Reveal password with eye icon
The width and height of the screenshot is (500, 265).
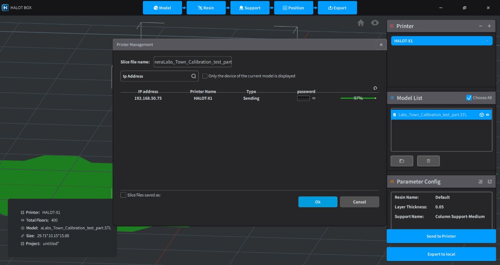[x=314, y=98]
